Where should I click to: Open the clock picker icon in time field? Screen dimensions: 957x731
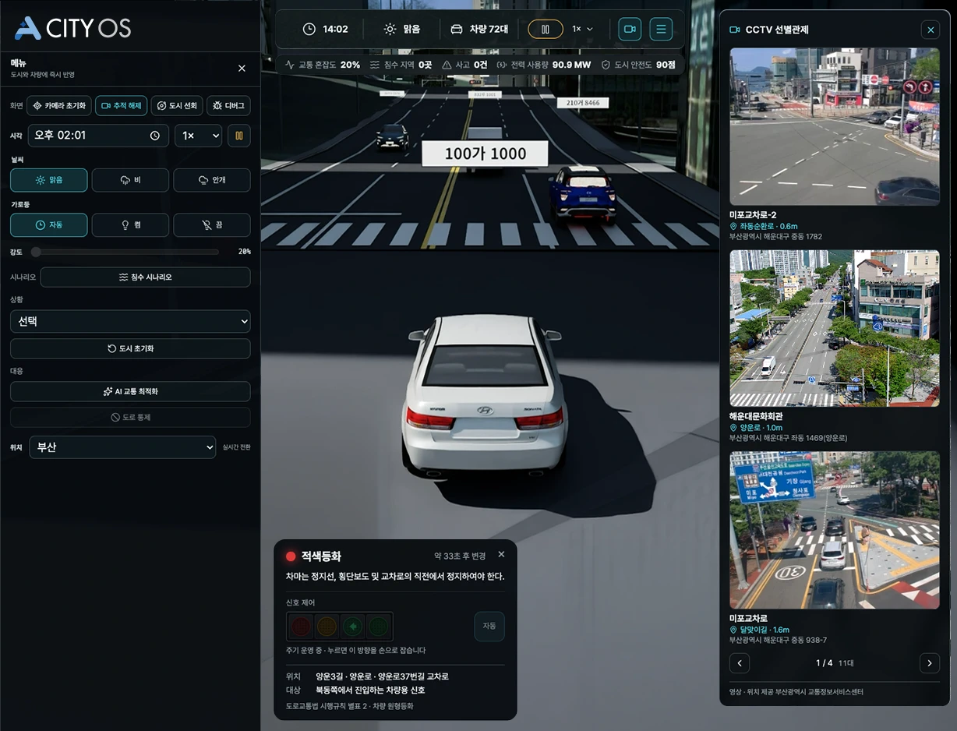155,136
